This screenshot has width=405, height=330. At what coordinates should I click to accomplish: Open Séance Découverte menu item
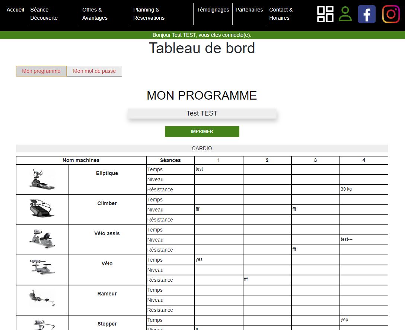(x=44, y=14)
